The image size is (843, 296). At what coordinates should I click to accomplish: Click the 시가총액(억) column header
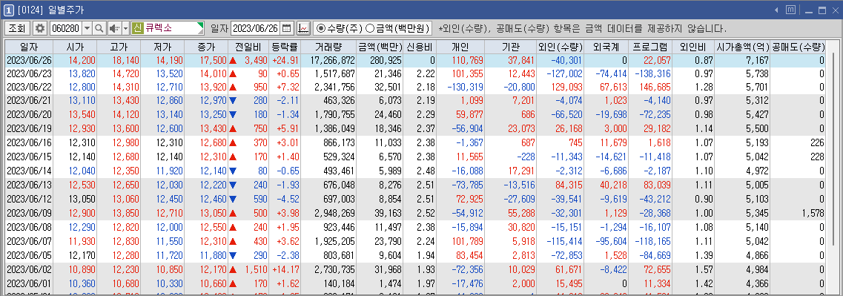[742, 47]
